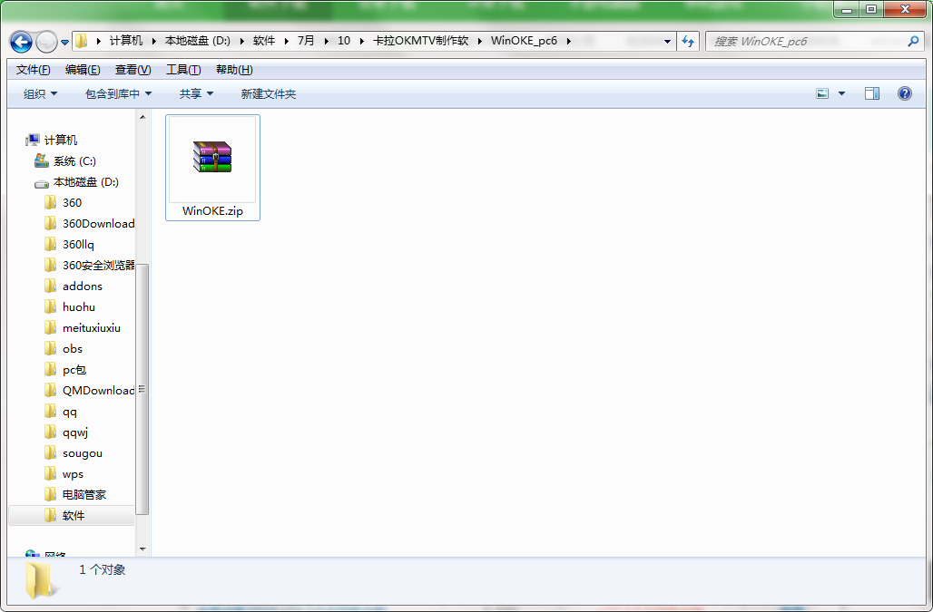Open the obs folder in the tree
The width and height of the screenshot is (933, 612).
click(x=73, y=349)
